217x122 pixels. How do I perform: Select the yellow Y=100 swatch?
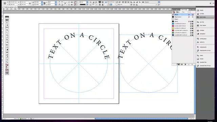183,28
